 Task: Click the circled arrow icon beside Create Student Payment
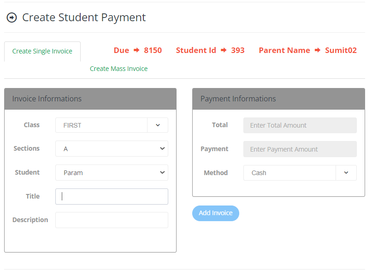click(11, 17)
